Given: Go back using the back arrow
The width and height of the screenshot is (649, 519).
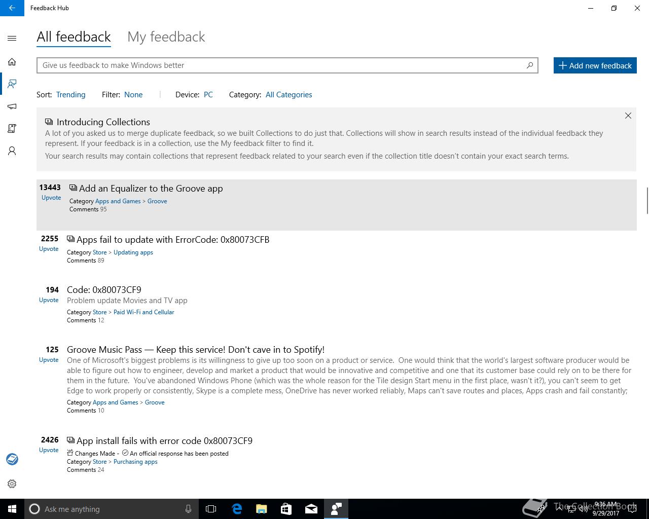Looking at the screenshot, I should (12, 8).
